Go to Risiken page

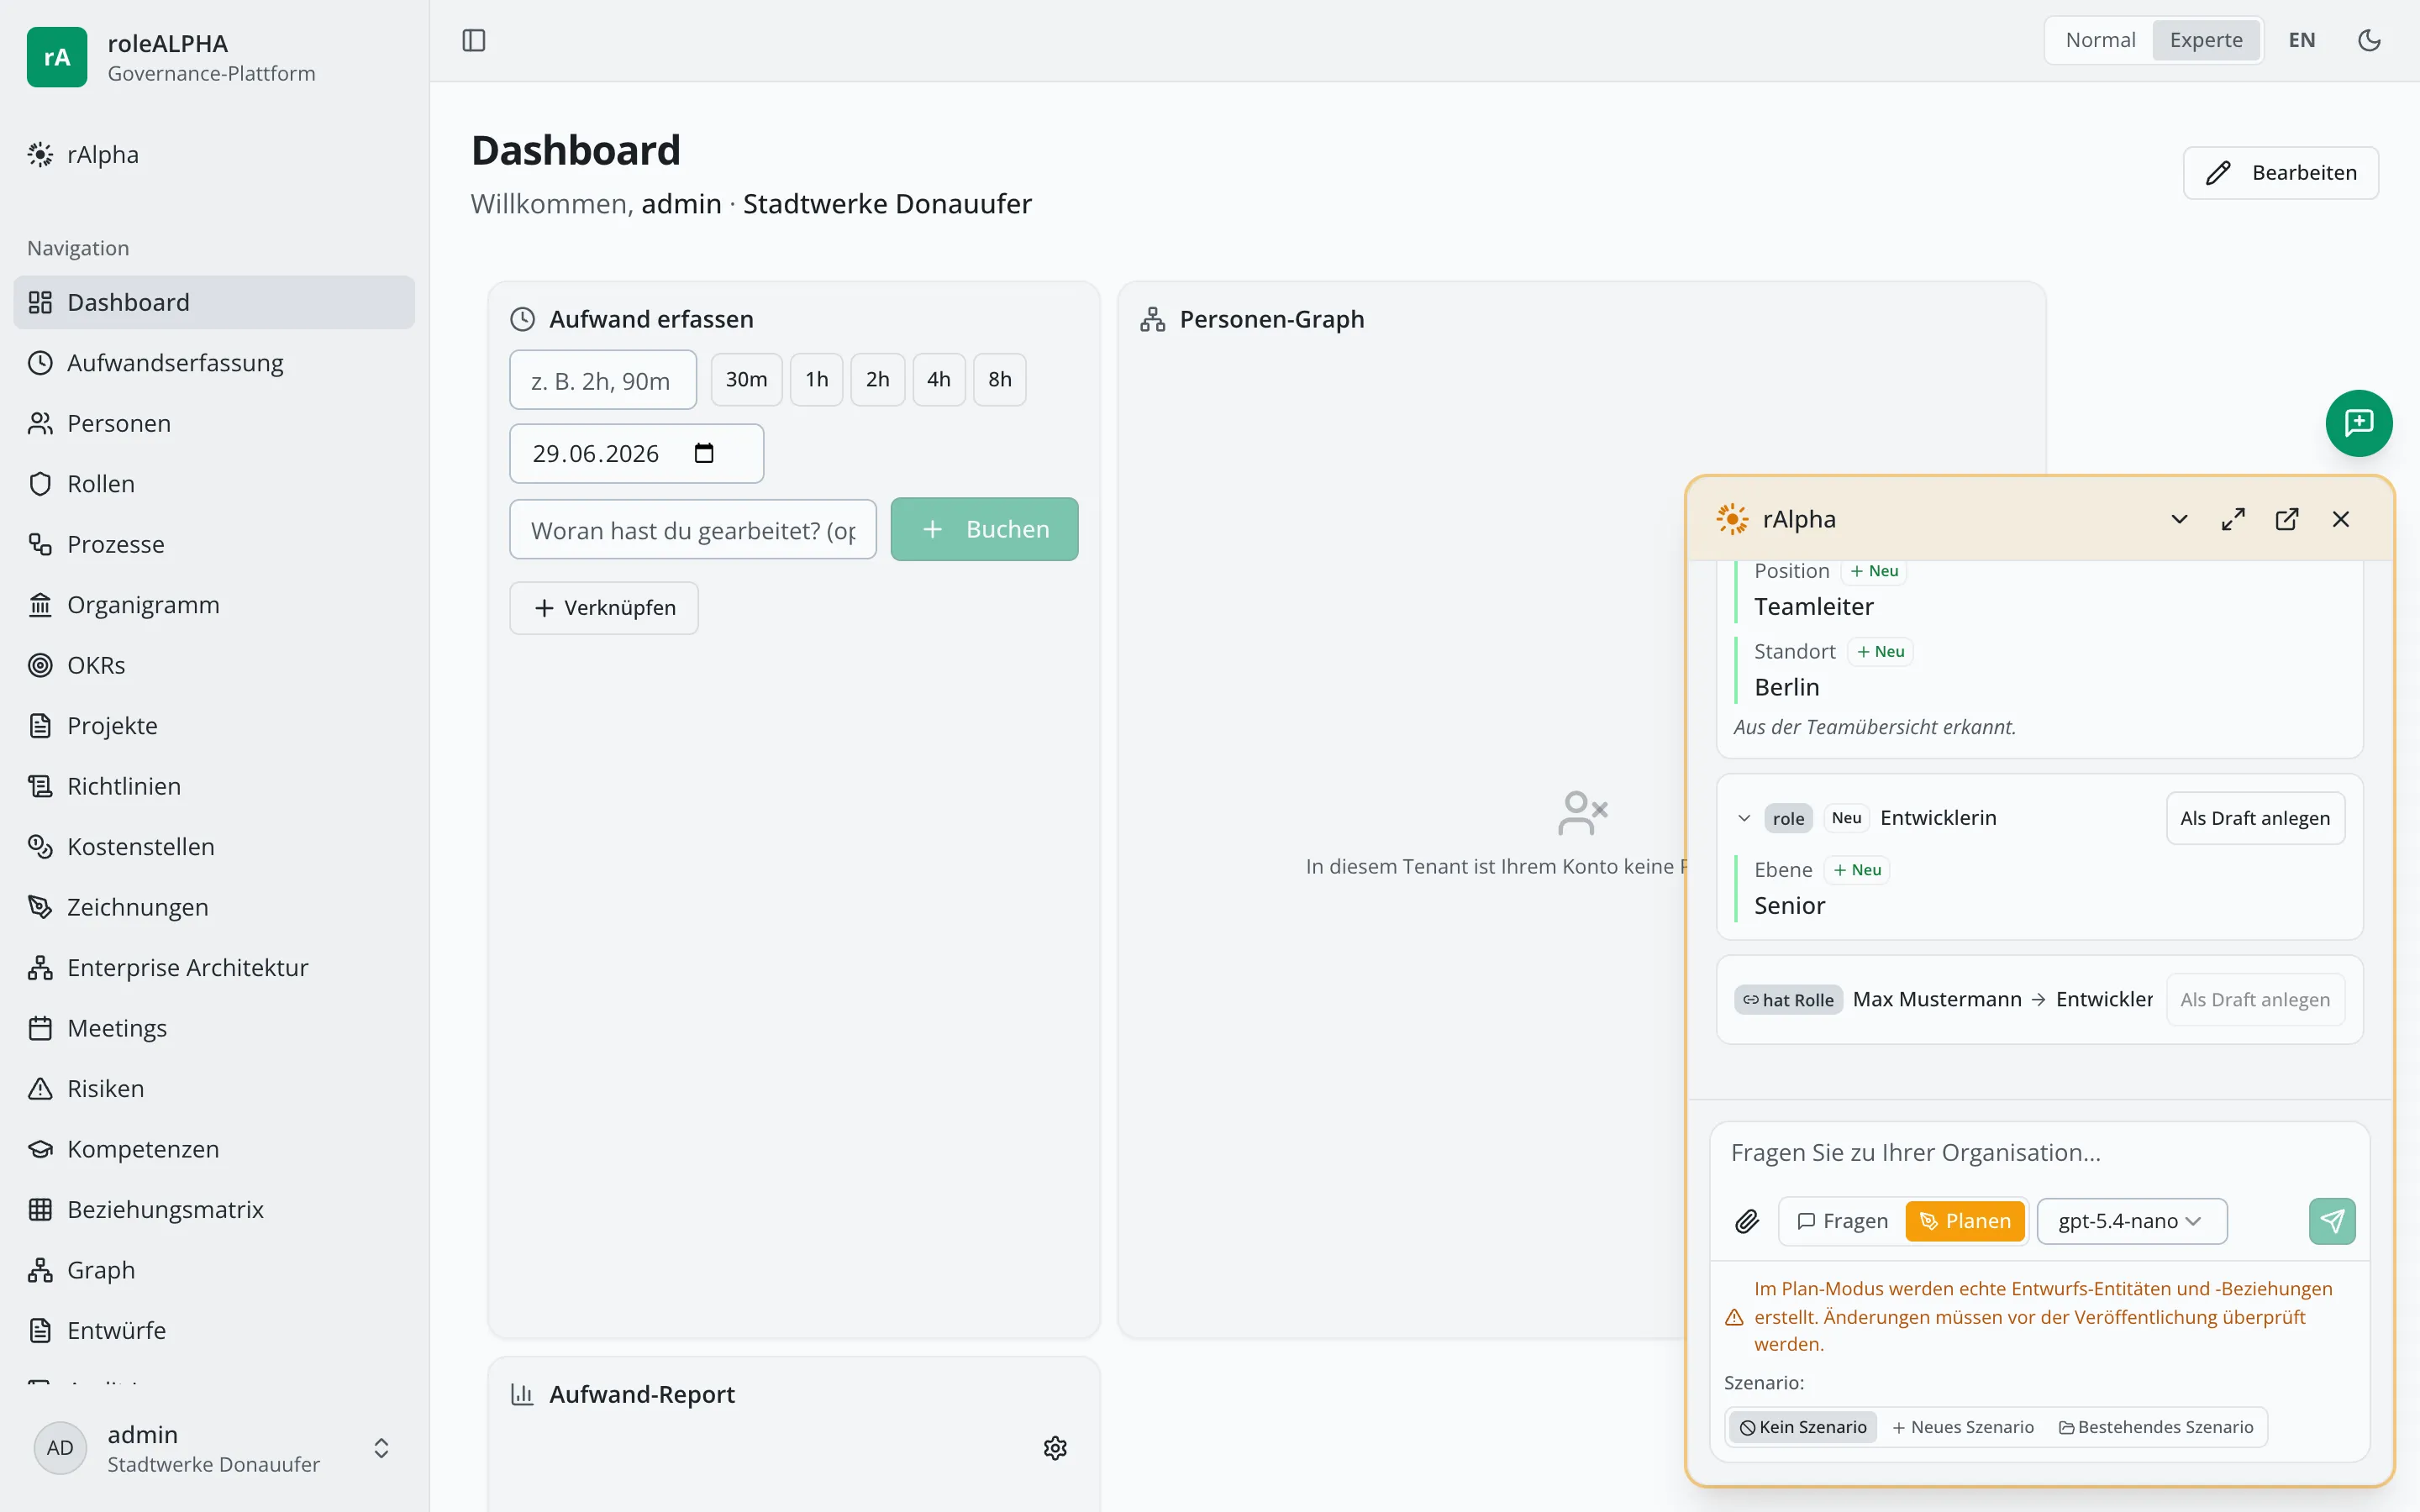[214, 1089]
